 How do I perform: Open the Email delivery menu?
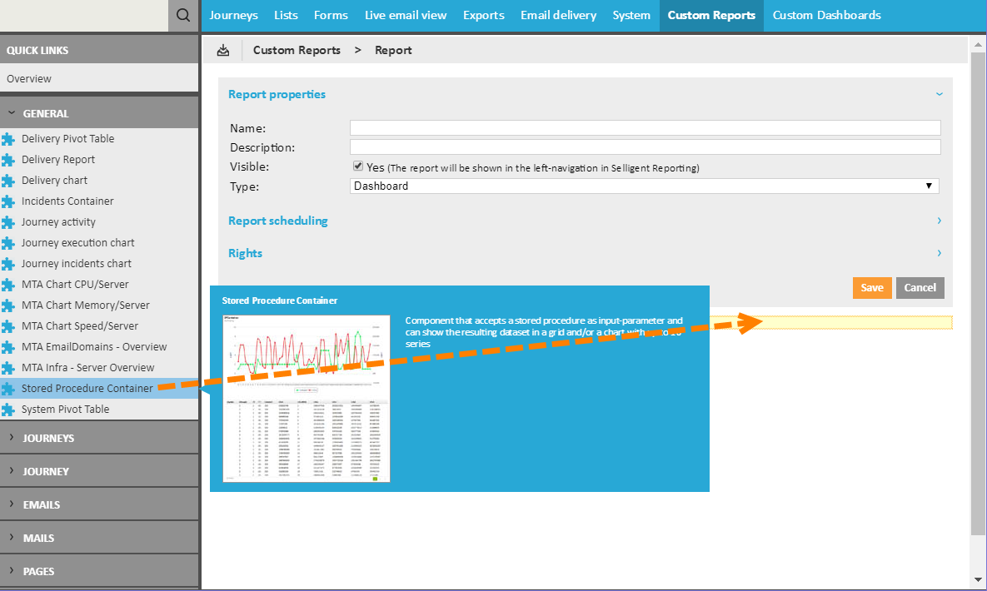pos(558,15)
